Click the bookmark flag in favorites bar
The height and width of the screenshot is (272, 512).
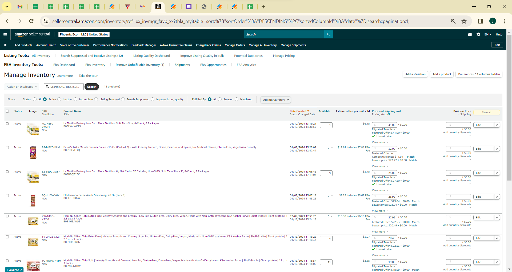(x=5, y=45)
